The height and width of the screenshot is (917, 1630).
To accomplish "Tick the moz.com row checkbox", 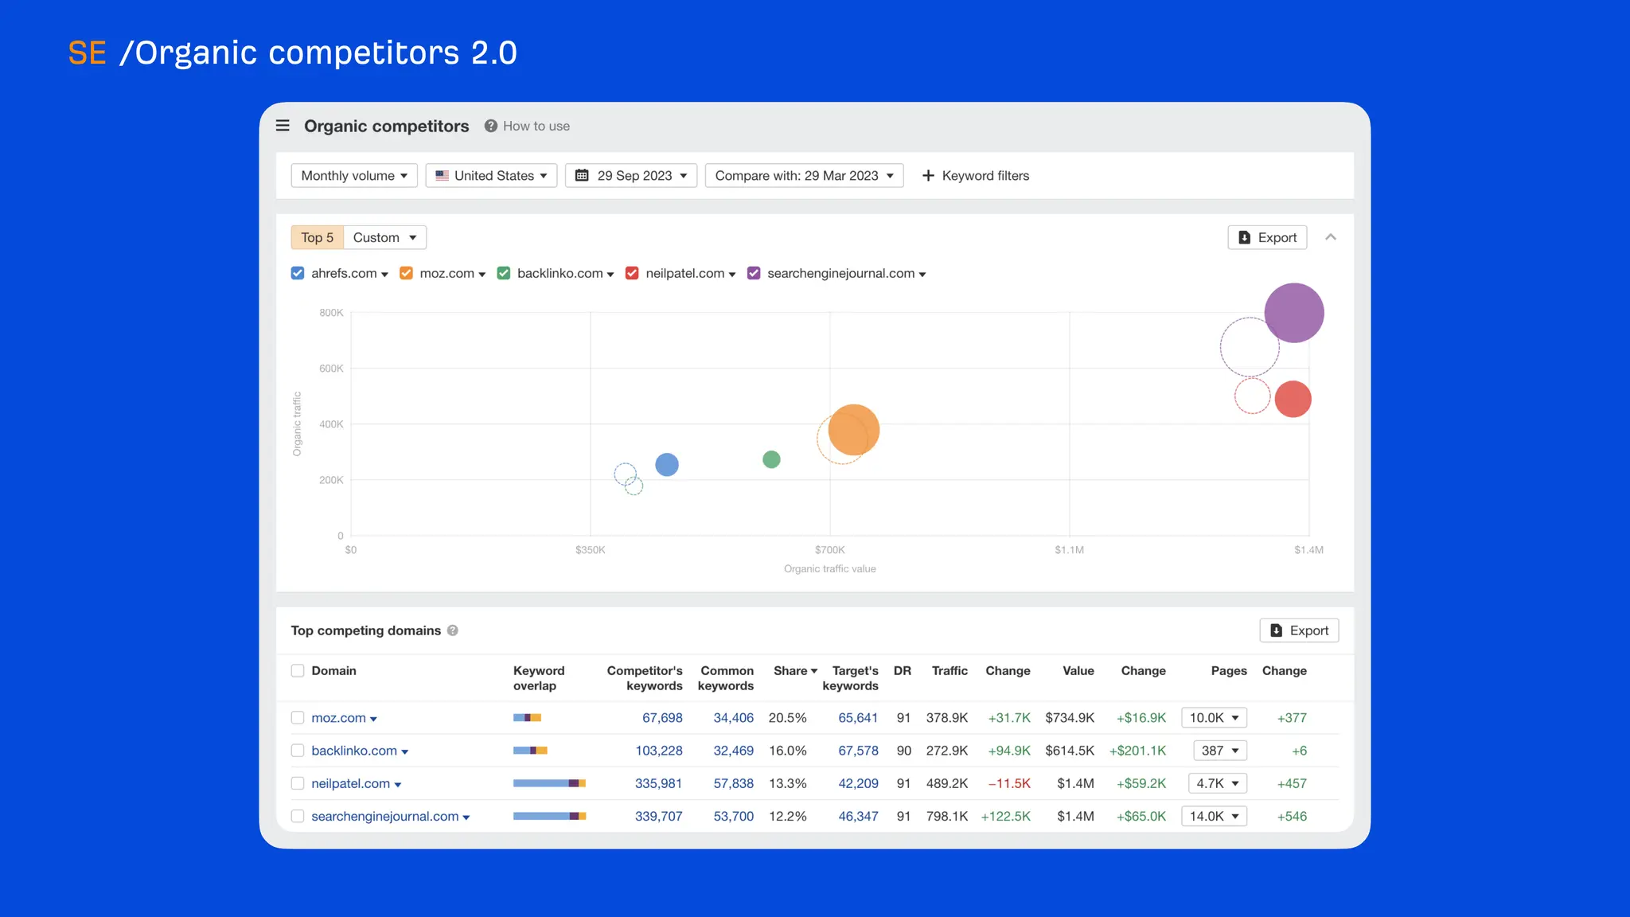I will [298, 717].
